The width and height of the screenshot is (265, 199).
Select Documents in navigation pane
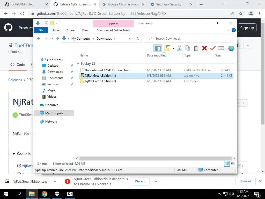coord(55,78)
